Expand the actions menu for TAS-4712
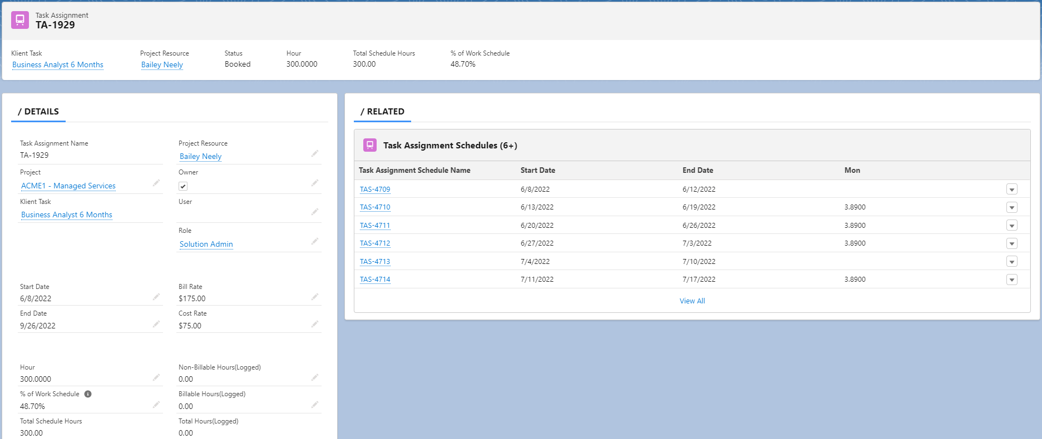Image resolution: width=1042 pixels, height=439 pixels. (1011, 243)
